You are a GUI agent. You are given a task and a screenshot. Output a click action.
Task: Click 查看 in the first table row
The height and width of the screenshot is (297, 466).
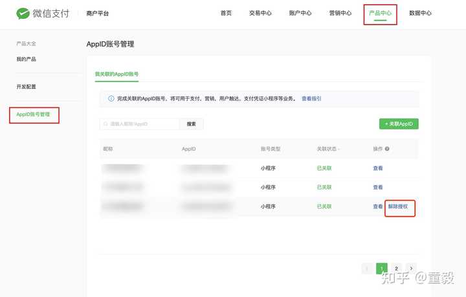(x=378, y=168)
